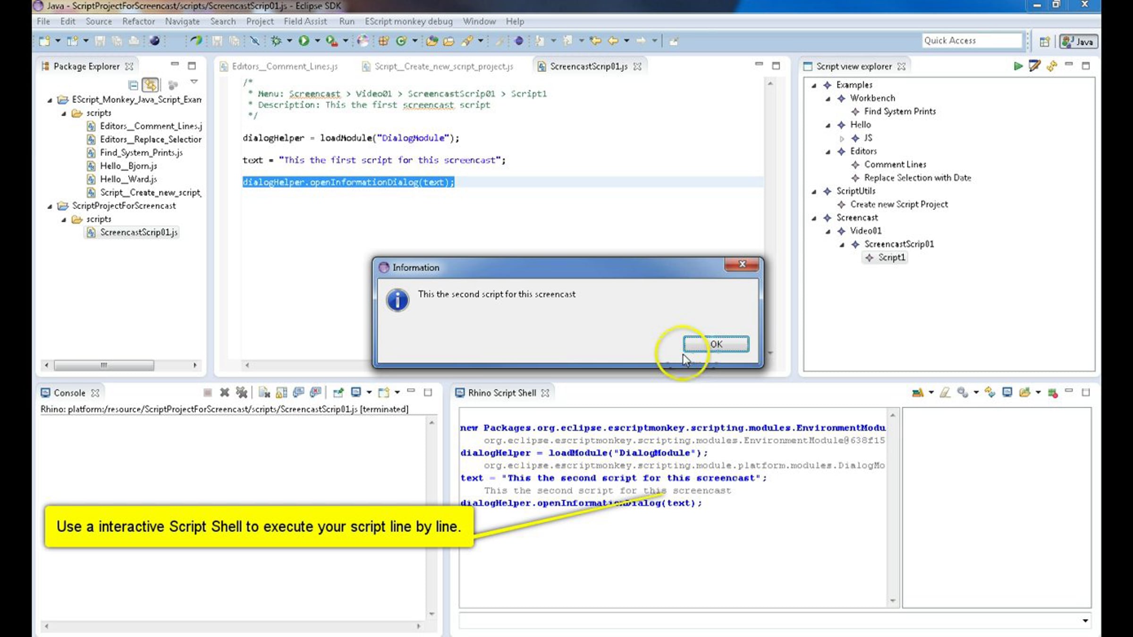Click Collapse All icon in Package Explorer
The width and height of the screenshot is (1133, 637).
[133, 85]
